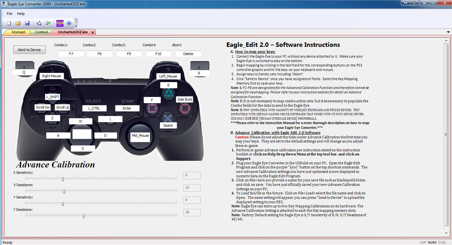Click the L_CTRL select field

[x=94, y=108]
